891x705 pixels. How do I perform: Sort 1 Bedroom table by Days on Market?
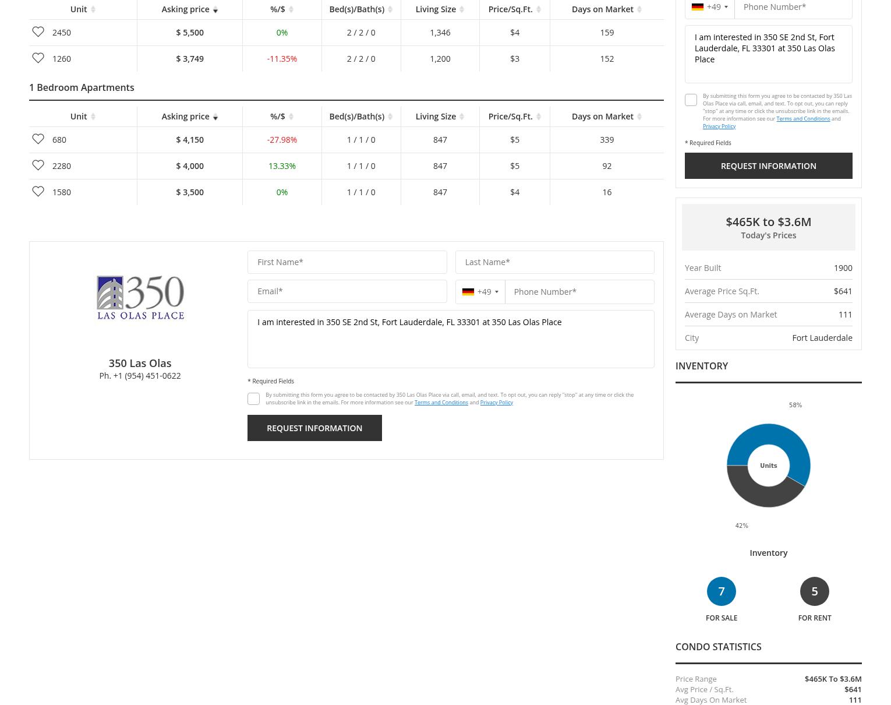[606, 117]
